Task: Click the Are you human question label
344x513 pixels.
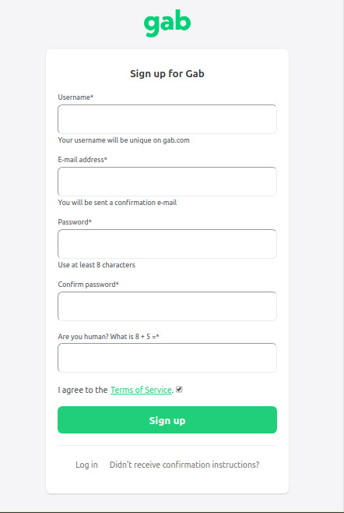Action: (108, 336)
